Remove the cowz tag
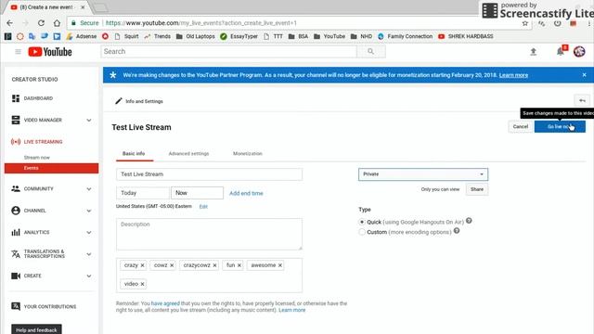This screenshot has width=594, height=334. click(x=172, y=265)
